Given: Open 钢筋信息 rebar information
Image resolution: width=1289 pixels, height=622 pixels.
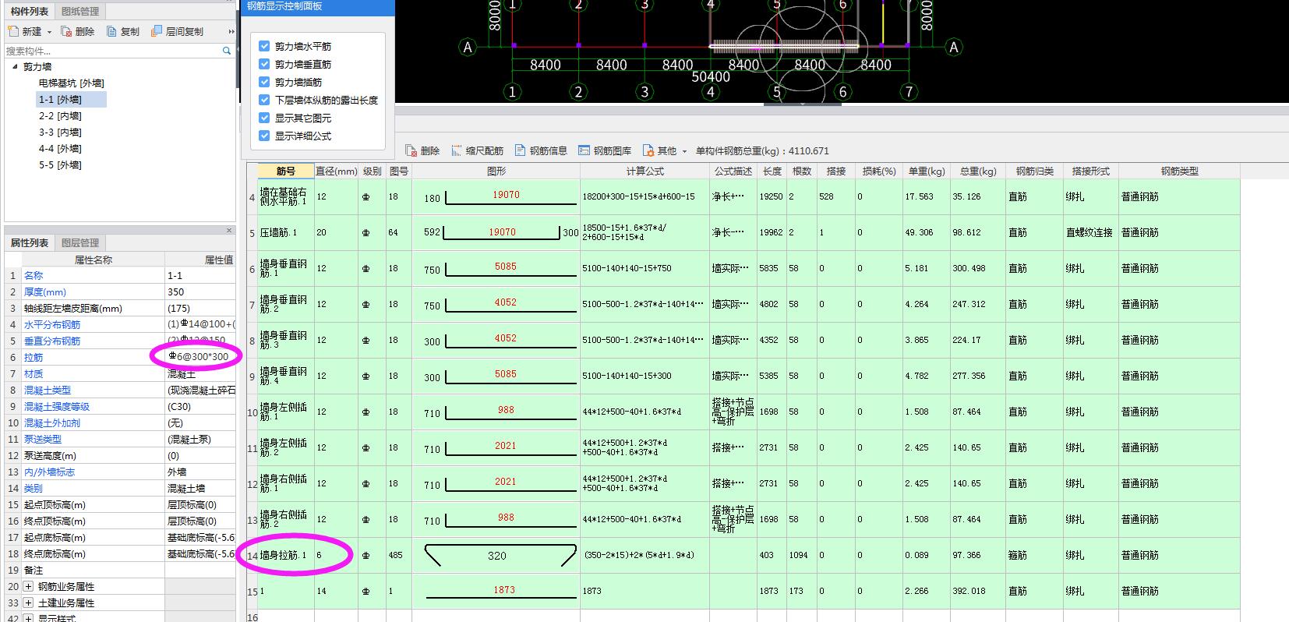Looking at the screenshot, I should [x=540, y=151].
